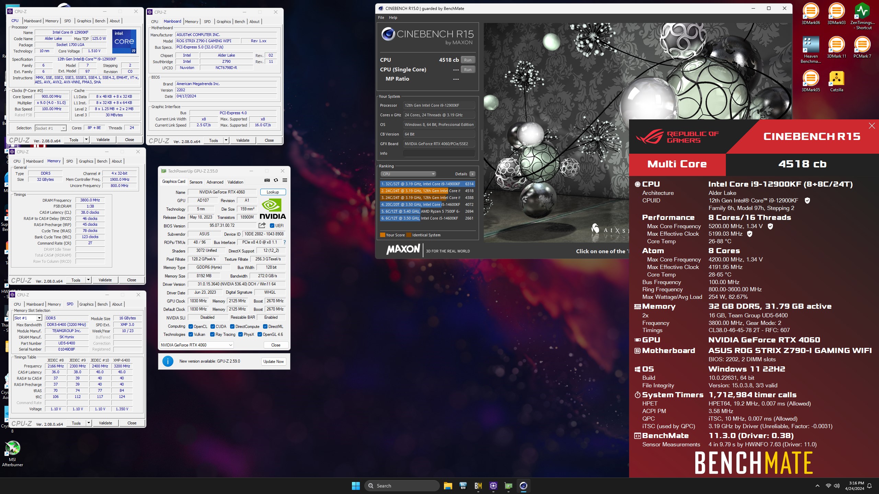Launch the PCMark 7 desktop icon
The width and height of the screenshot is (879, 494).
point(862,47)
